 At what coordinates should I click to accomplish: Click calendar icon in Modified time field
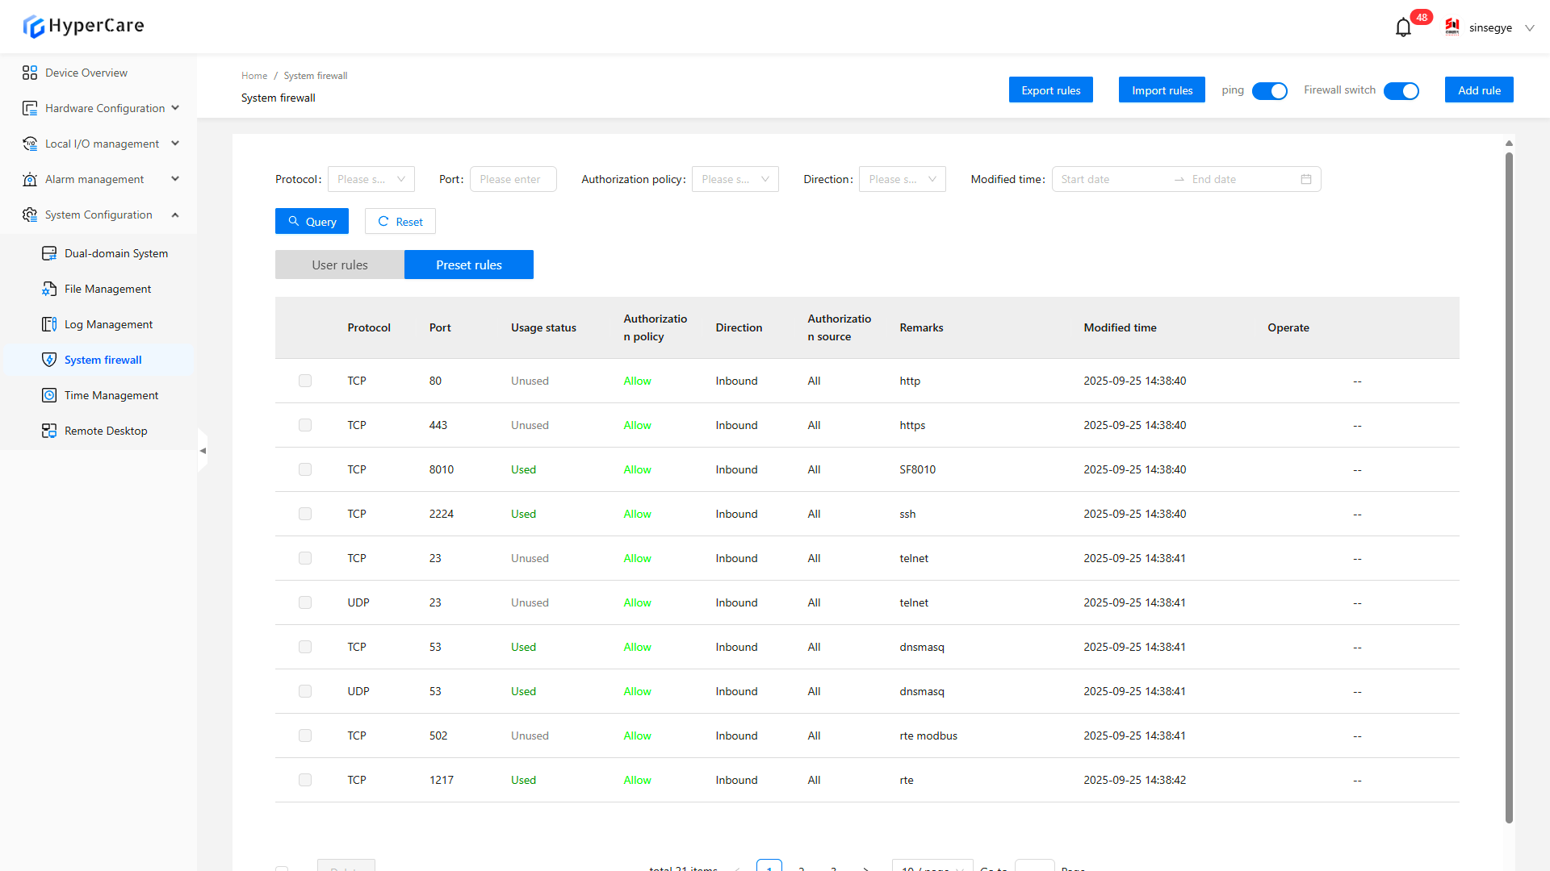(1306, 179)
